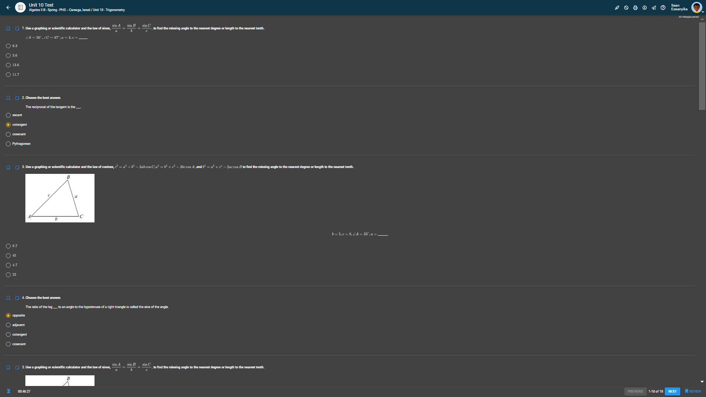
Task: Click the NEXT button
Action: click(672, 391)
